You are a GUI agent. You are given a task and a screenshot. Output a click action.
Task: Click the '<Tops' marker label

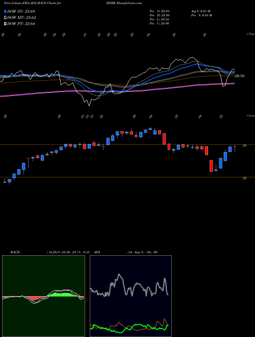click(250, 34)
